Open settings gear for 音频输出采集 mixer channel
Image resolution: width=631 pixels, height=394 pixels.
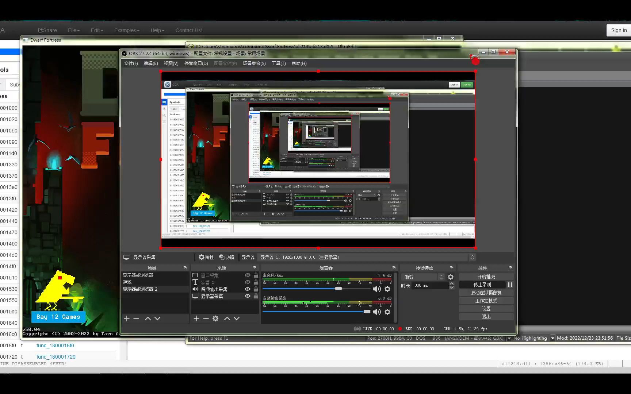tap(387, 312)
